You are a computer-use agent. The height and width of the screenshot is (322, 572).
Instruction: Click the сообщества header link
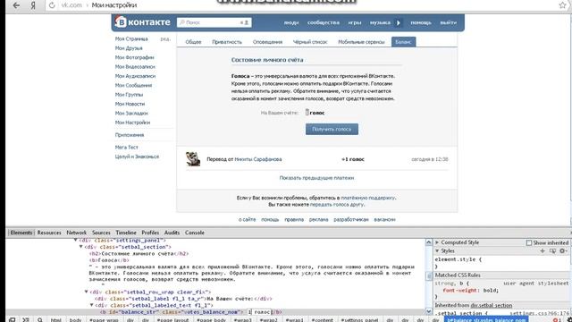click(x=324, y=22)
